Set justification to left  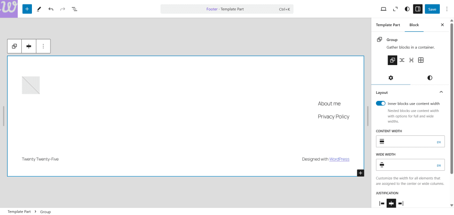382,203
